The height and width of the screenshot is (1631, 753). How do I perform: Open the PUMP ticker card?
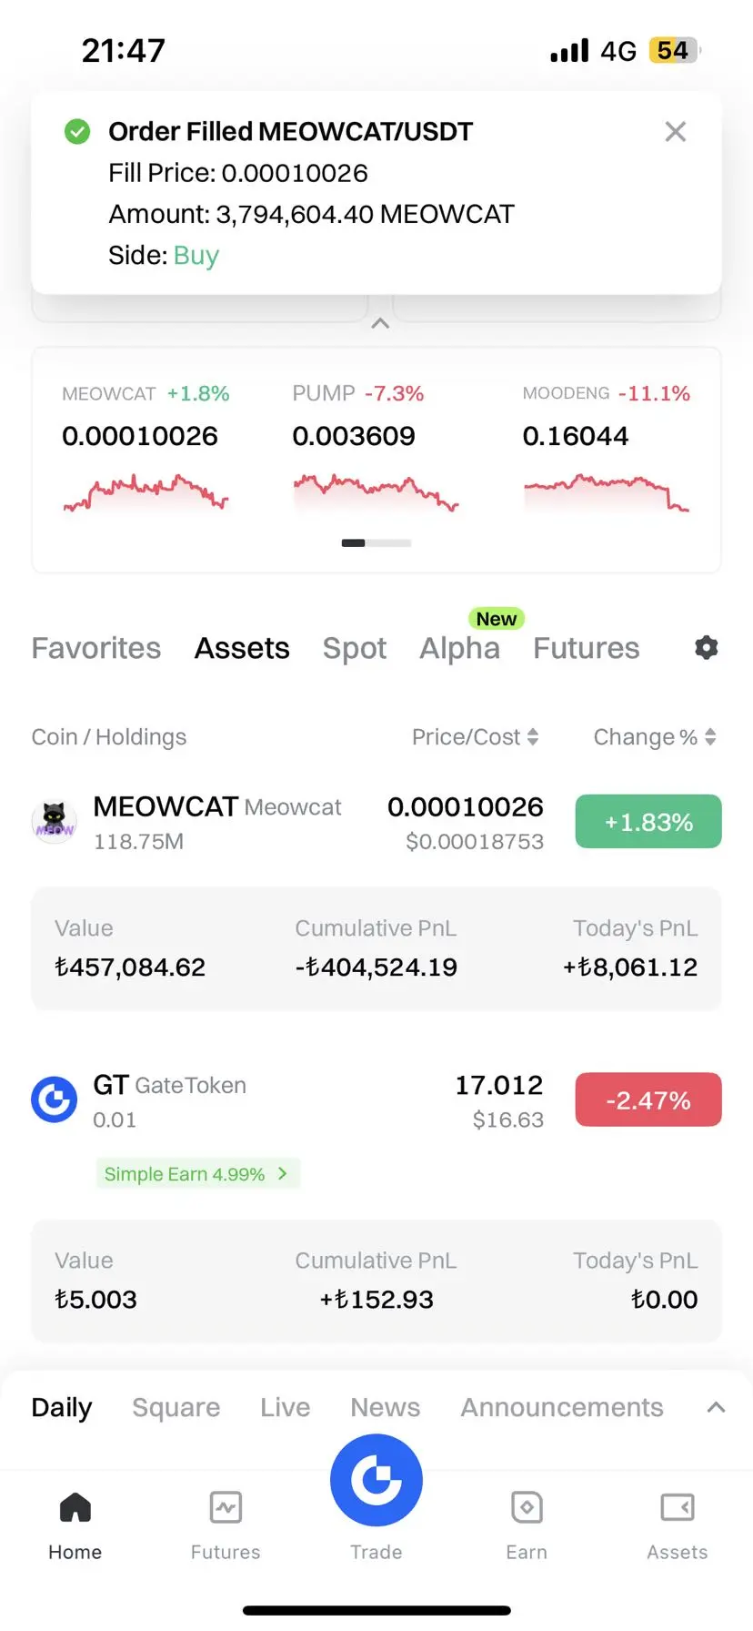click(x=375, y=448)
